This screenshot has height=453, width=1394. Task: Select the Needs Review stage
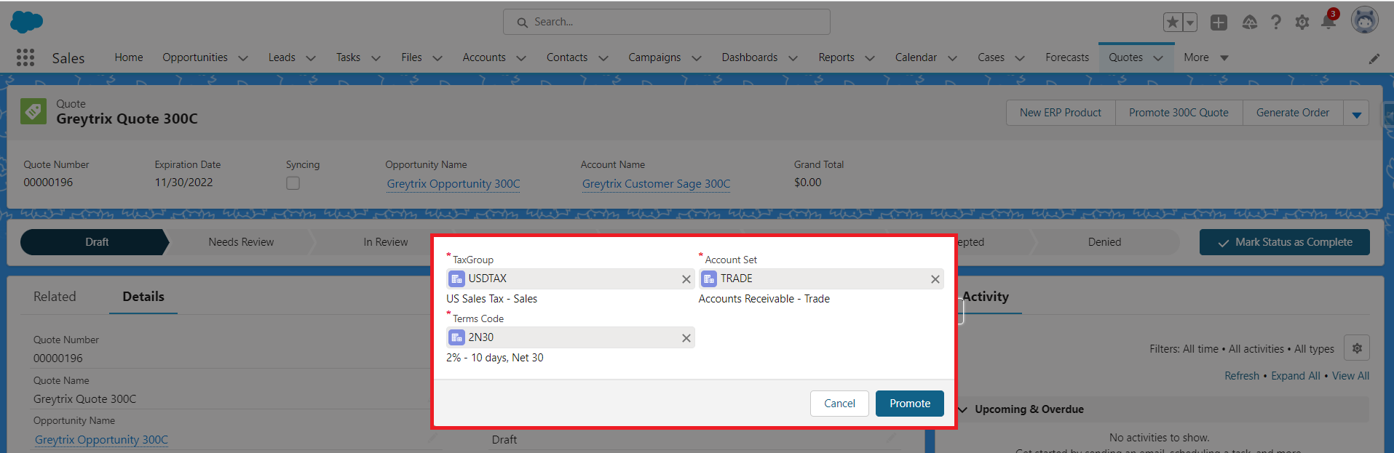pos(241,242)
